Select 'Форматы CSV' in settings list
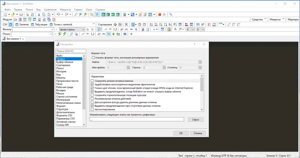Image resolution: width=300 pixels, height=158 pixels. [64, 115]
